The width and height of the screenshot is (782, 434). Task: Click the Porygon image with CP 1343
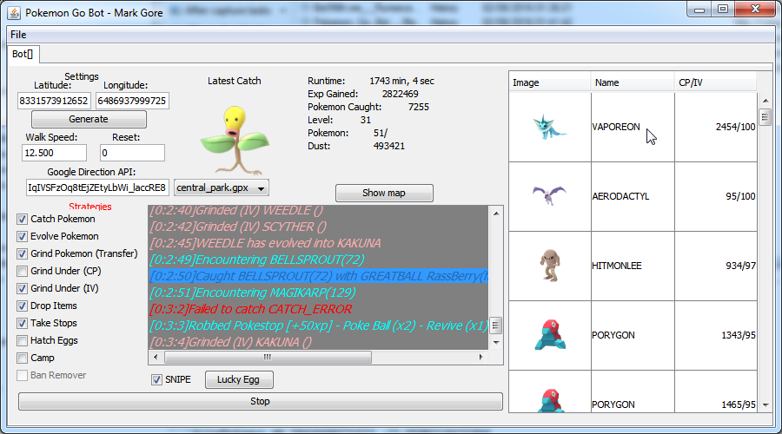pos(549,335)
